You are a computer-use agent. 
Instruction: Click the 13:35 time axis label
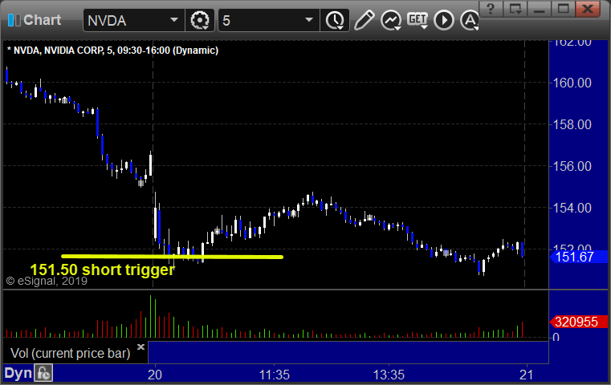point(389,375)
